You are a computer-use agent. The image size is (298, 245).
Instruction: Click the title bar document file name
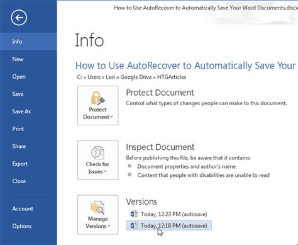click(x=205, y=8)
